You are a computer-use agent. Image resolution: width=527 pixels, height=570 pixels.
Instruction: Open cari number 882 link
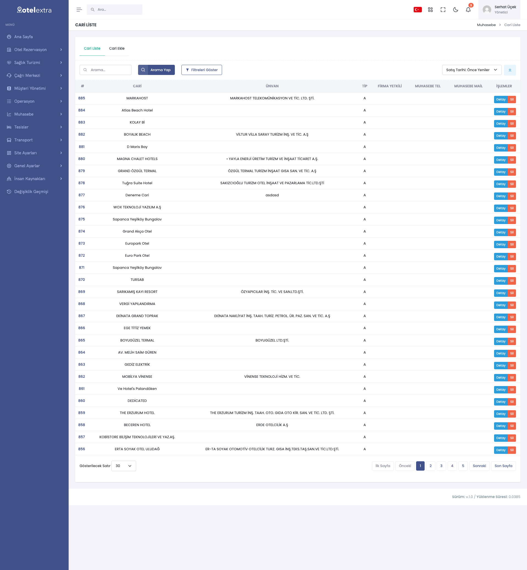[x=82, y=134]
